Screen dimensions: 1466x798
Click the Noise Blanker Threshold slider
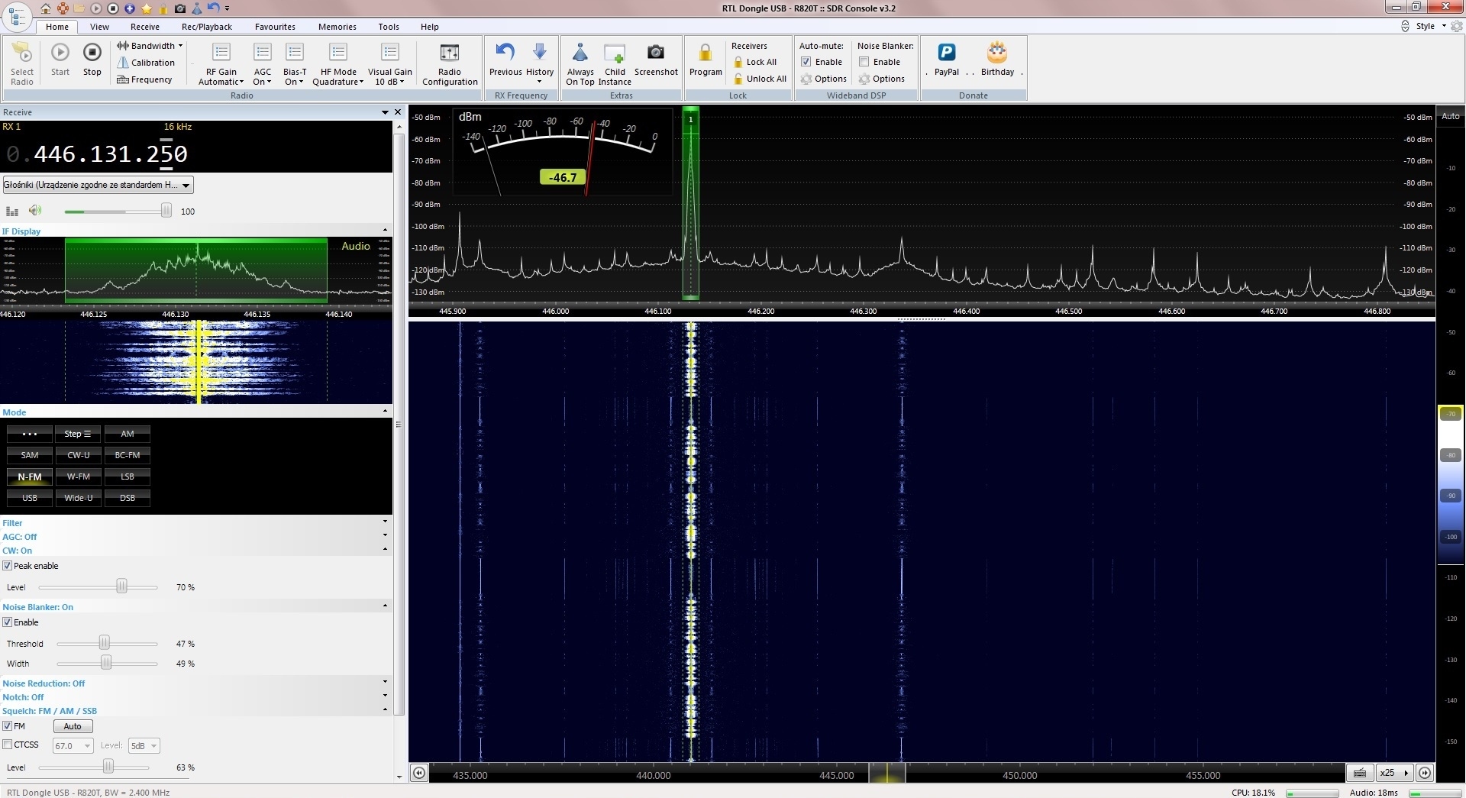[x=105, y=644]
